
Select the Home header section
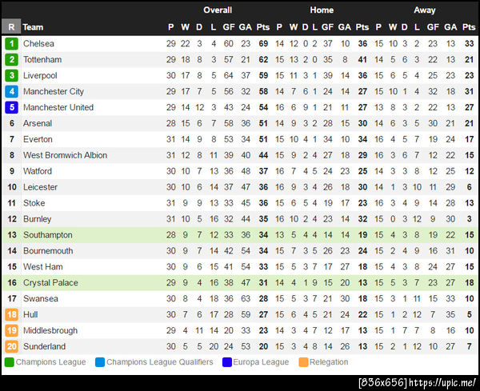pos(322,10)
